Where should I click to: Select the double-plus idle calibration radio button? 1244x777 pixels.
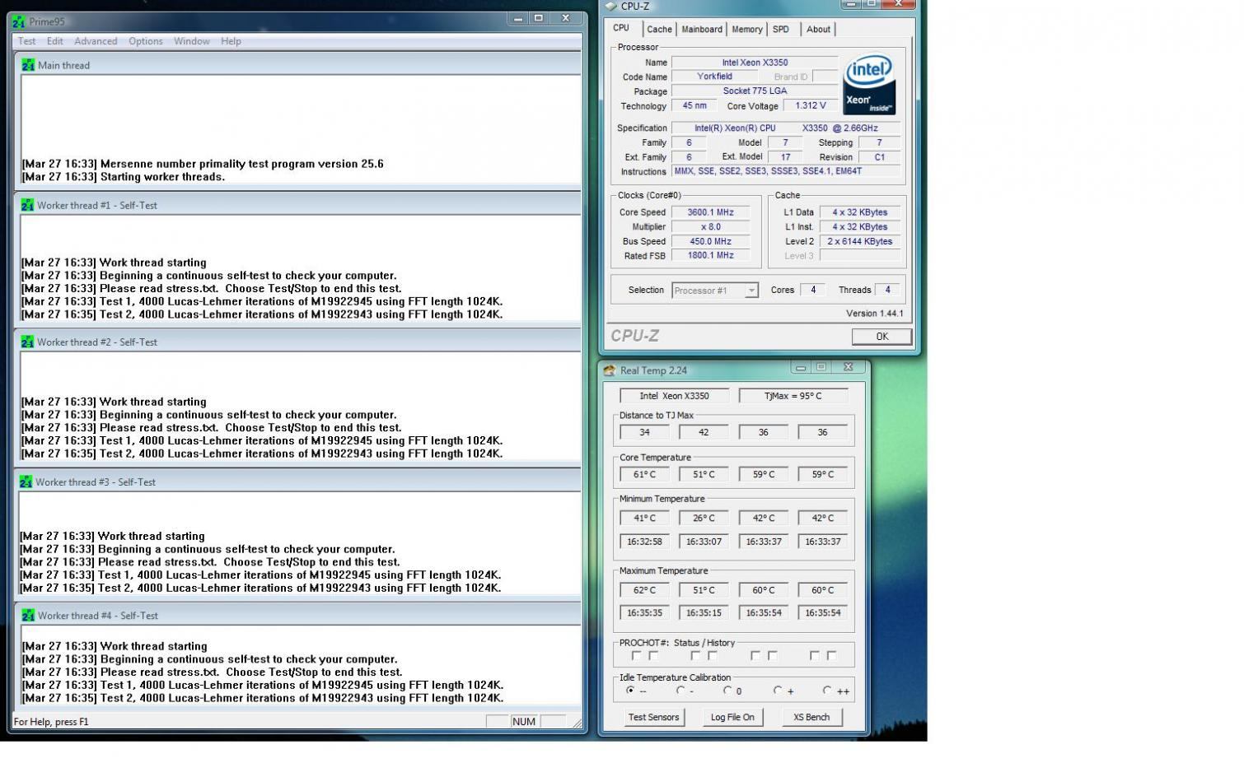point(827,691)
